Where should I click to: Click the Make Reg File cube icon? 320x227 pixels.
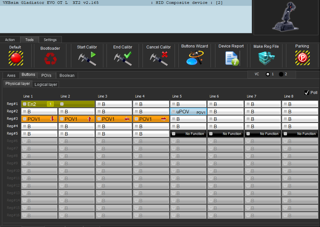coord(266,58)
